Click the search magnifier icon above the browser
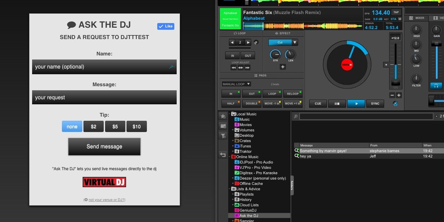 [295, 116]
